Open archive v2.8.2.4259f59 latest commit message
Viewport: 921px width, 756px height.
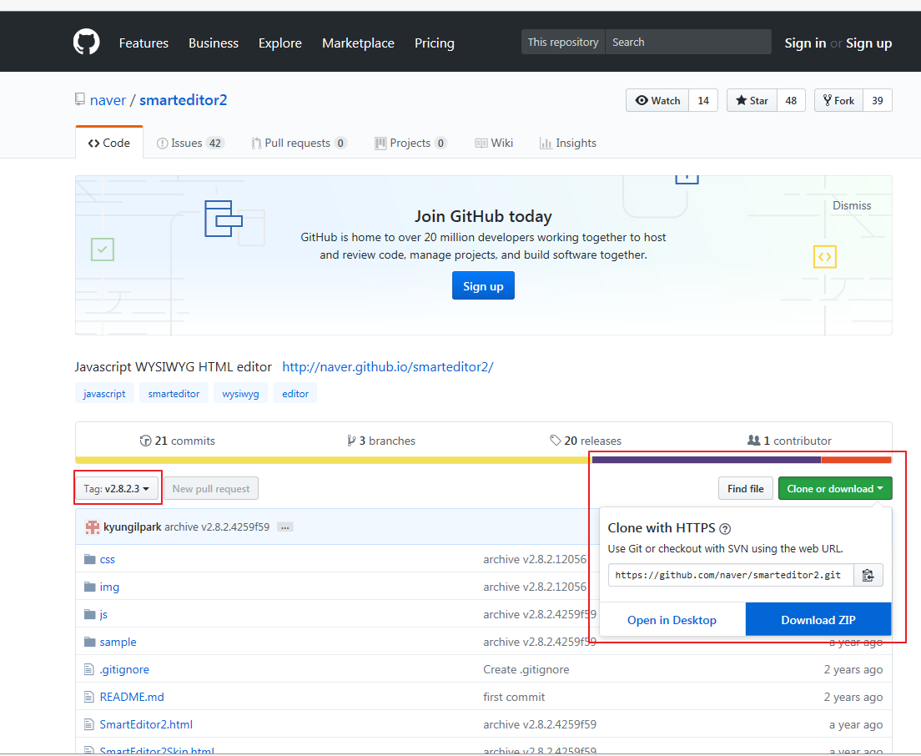point(217,527)
